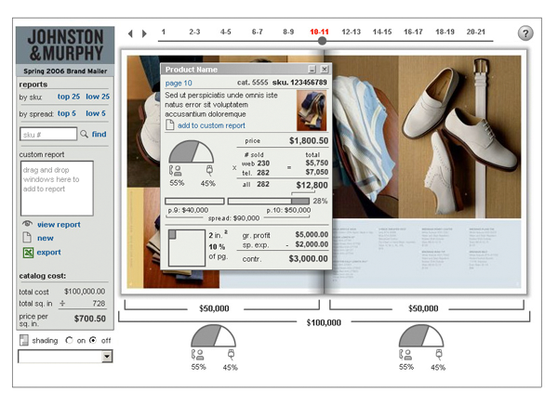Click price per sq. in. $700.50
558x418 pixels.
tap(89, 319)
